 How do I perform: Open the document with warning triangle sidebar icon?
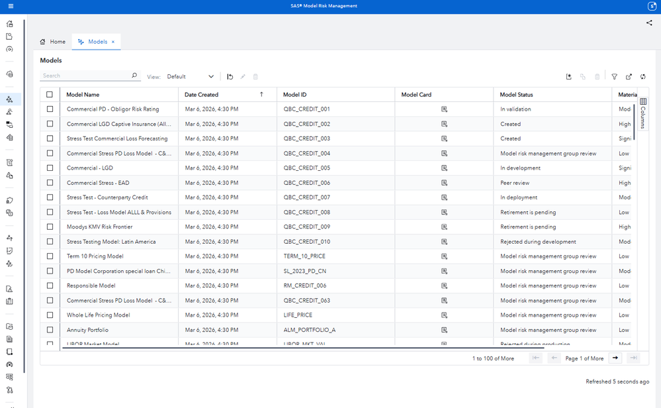pos(9,289)
